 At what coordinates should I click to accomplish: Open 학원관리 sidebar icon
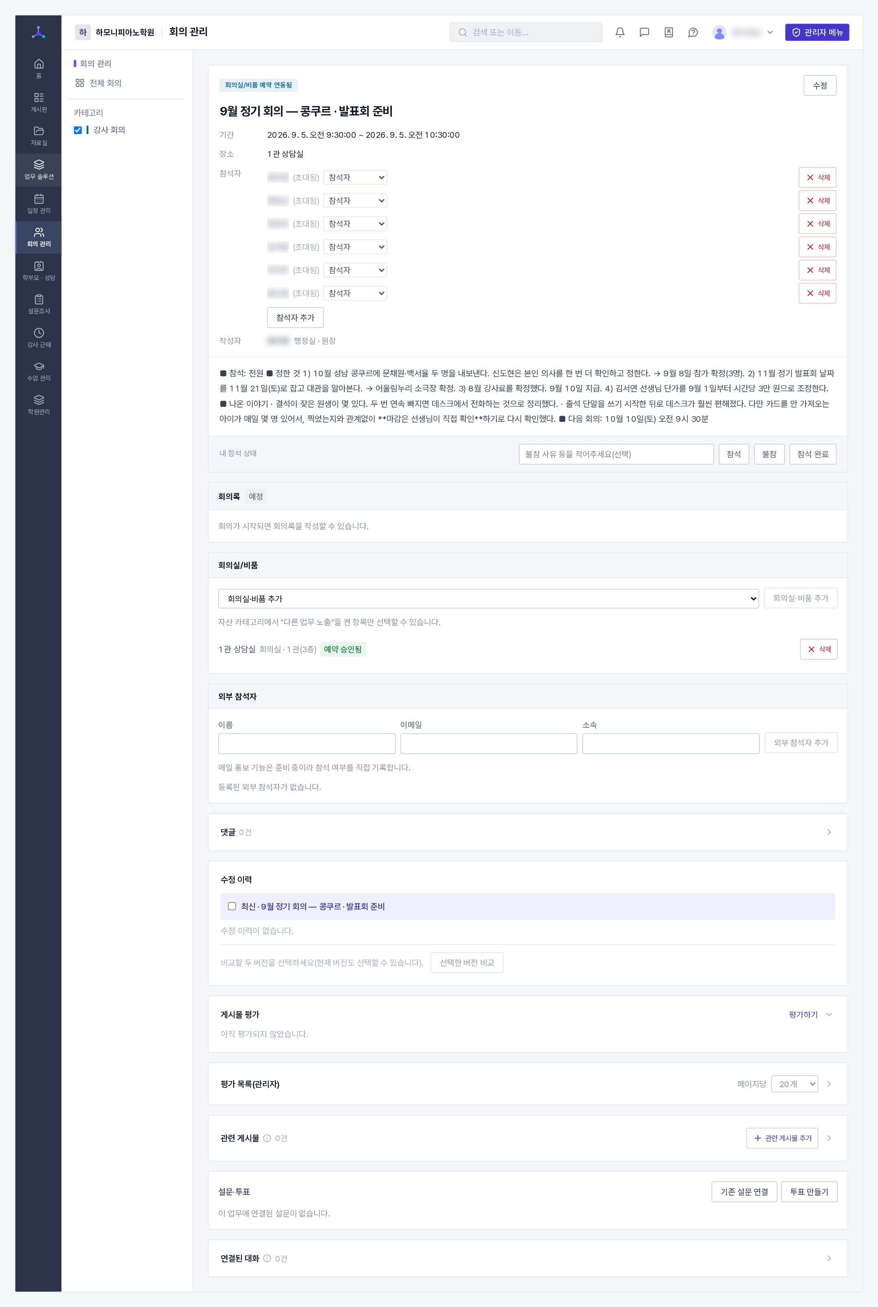click(39, 405)
